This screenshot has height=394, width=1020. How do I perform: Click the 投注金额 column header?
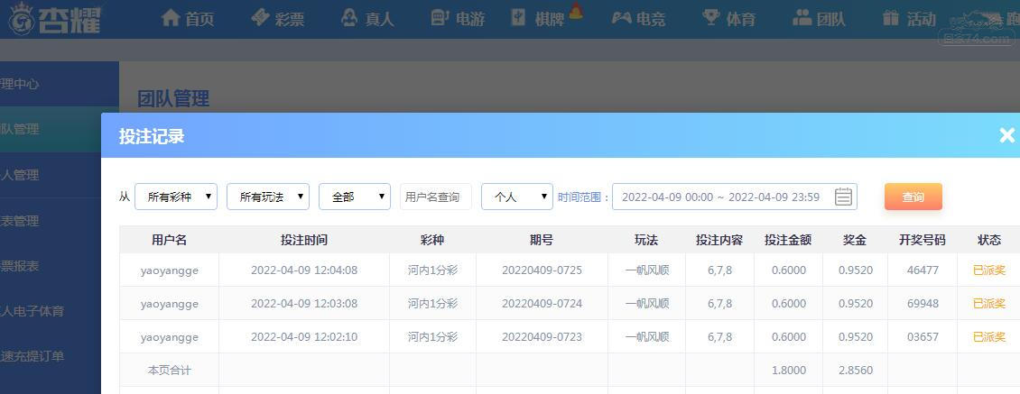pyautogui.click(x=788, y=240)
